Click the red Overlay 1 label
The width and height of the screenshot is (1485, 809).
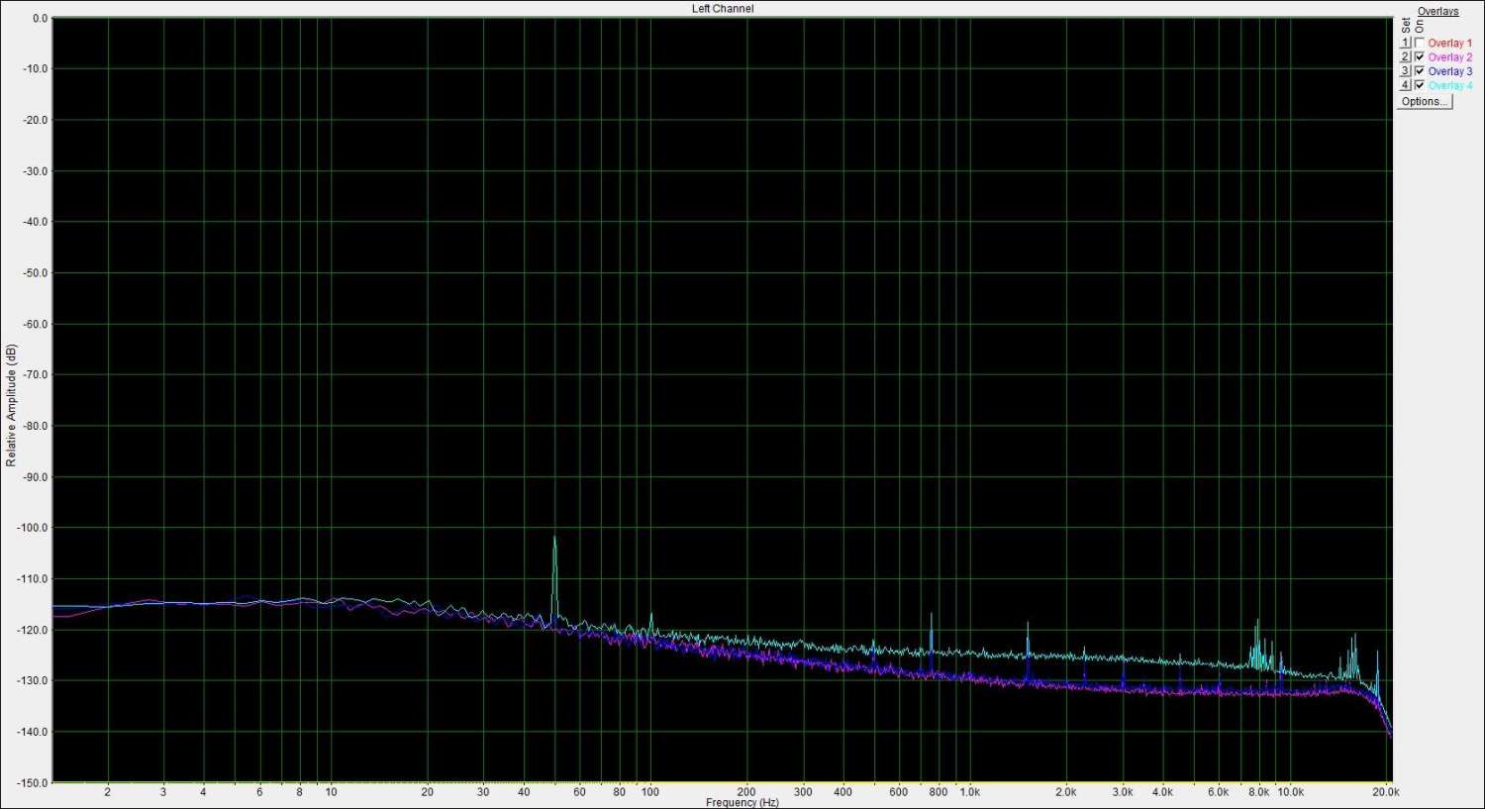pyautogui.click(x=1449, y=44)
